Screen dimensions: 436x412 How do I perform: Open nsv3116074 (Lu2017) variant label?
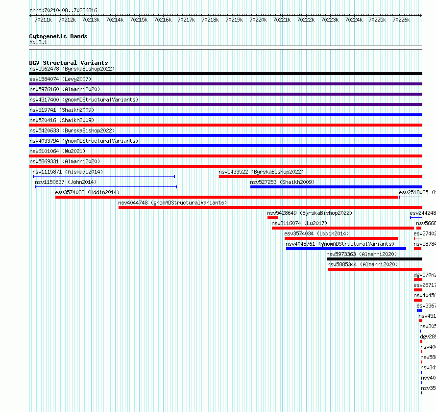299,223
